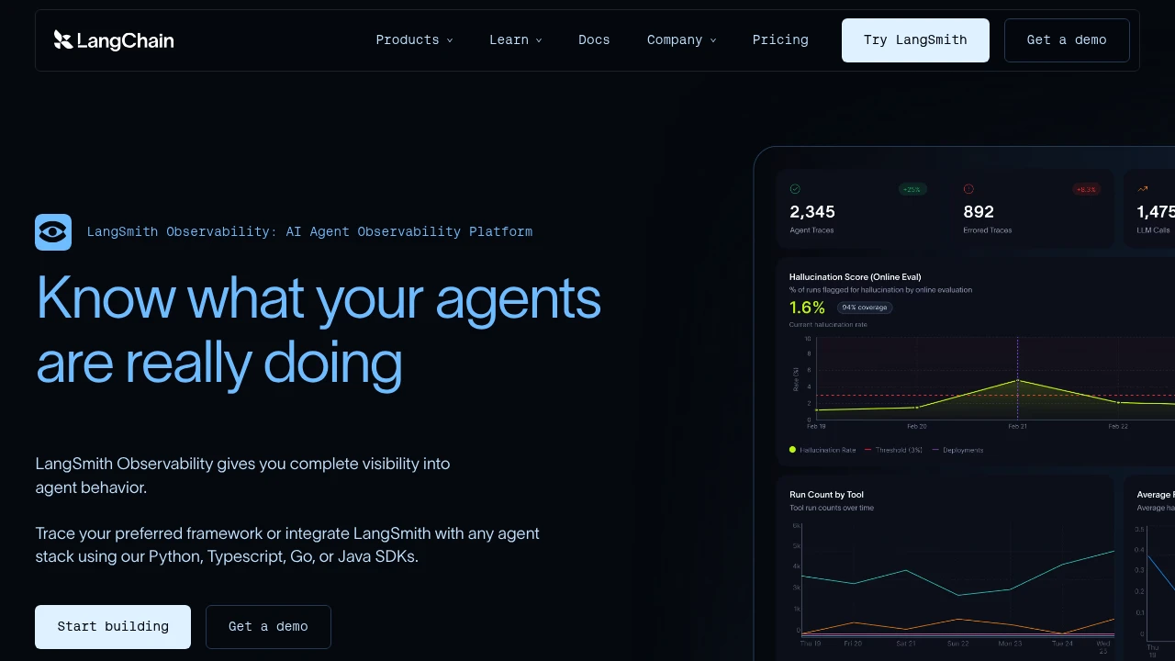Click the red +8.3% badge on Errored Traces card
The image size is (1175, 661).
click(1086, 189)
